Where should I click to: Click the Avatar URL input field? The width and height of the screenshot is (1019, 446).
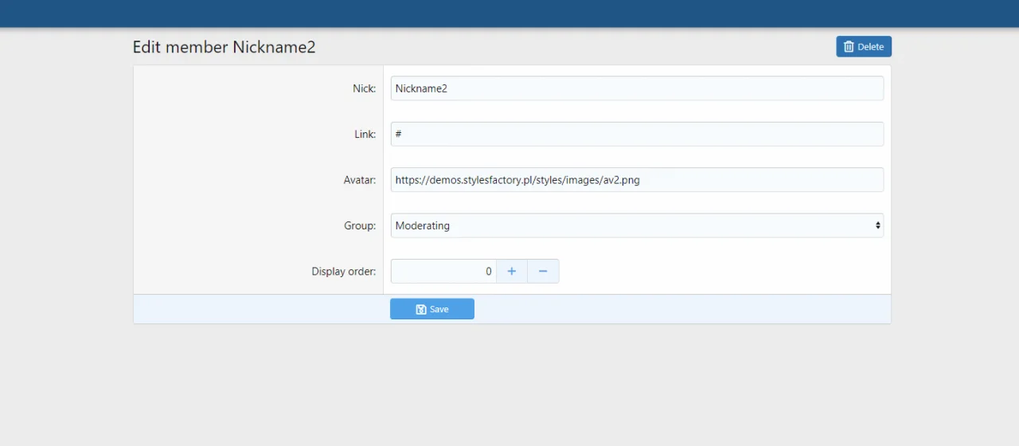[x=637, y=180]
